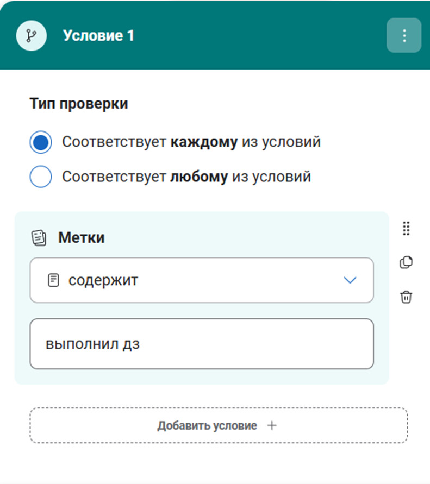Click the document icon inside the содержит field
Viewport: 430px width, 484px height.
pyautogui.click(x=53, y=280)
